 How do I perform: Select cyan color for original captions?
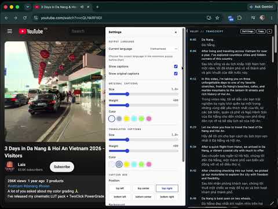pyautogui.click(x=134, y=118)
